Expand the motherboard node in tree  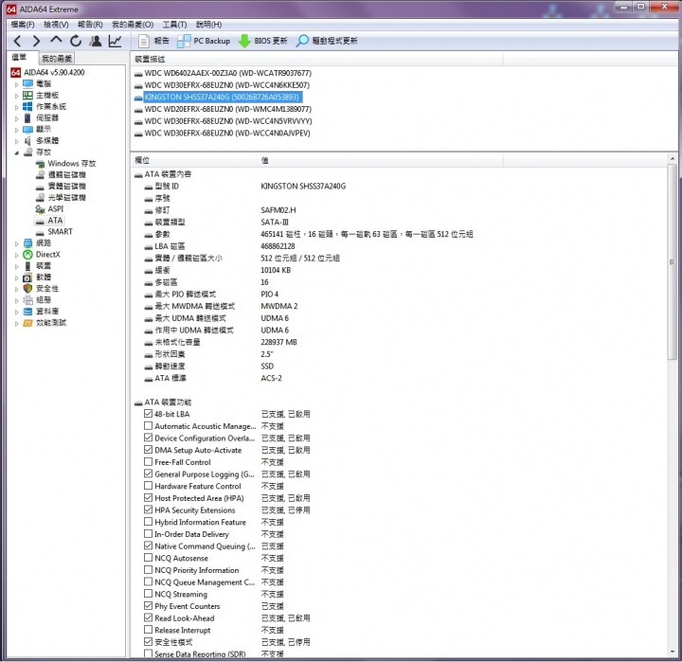point(16,96)
